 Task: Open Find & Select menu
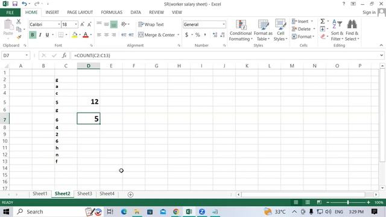352,30
